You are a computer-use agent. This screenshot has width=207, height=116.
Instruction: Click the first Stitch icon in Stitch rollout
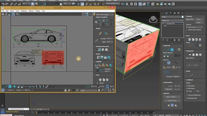[x=98, y=57]
